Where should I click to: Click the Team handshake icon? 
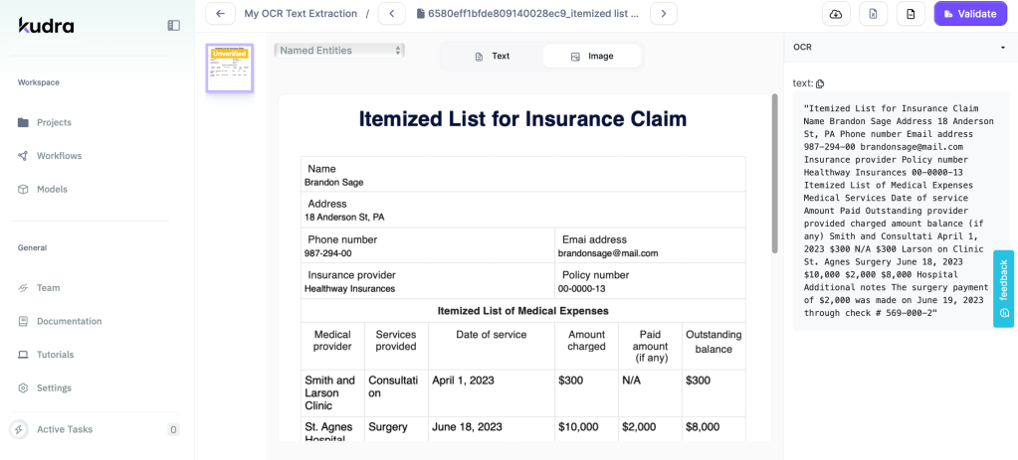[x=23, y=288]
